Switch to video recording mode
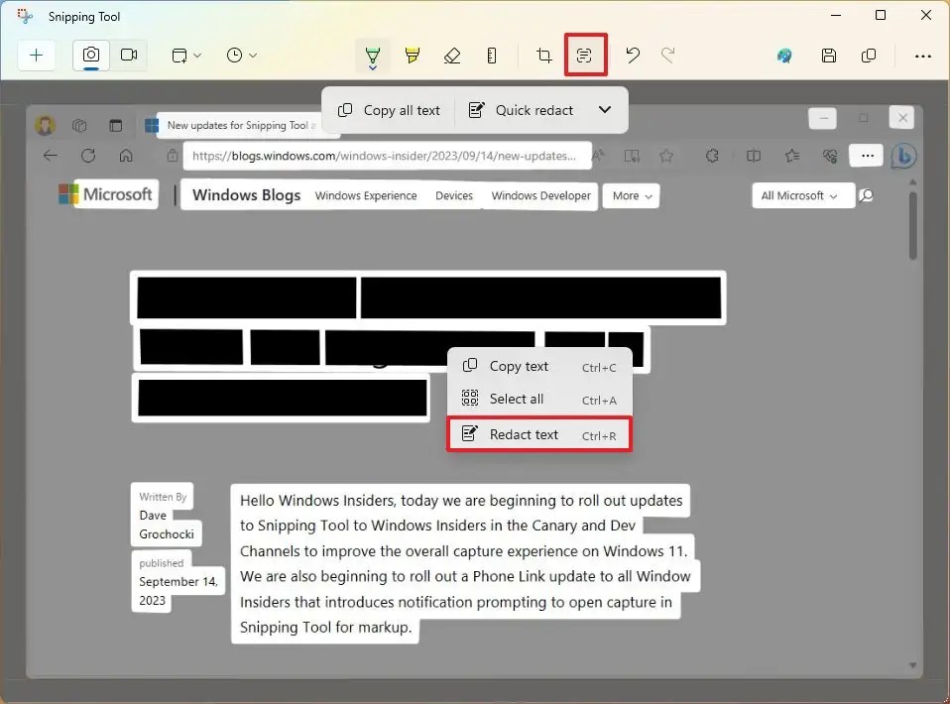The width and height of the screenshot is (950, 704). 129,56
